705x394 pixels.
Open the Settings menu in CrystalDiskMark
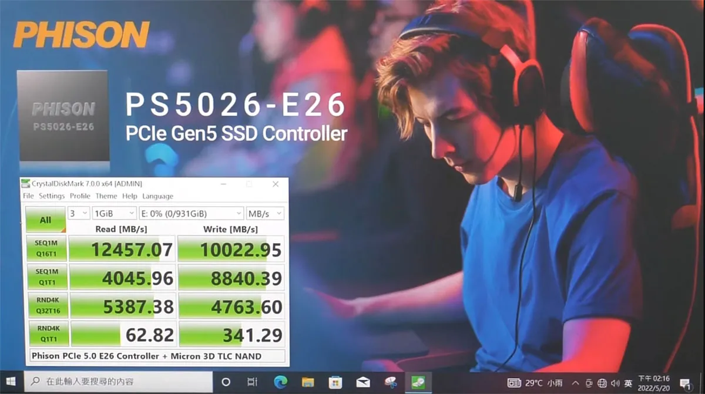point(52,196)
